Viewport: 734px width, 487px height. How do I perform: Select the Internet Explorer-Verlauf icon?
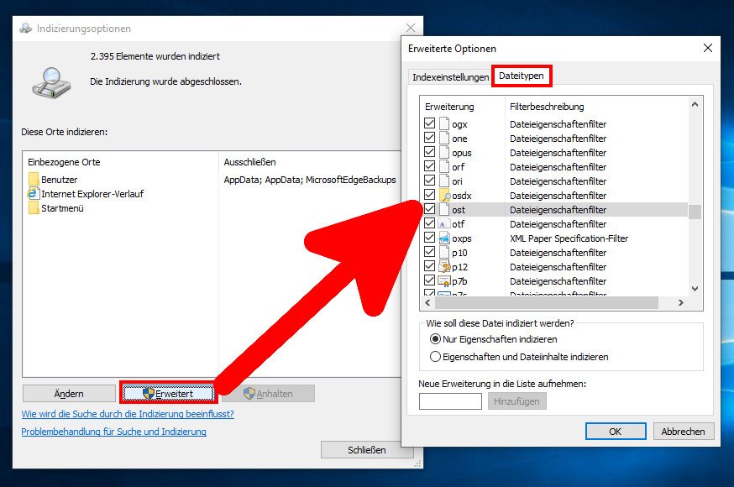click(x=34, y=194)
